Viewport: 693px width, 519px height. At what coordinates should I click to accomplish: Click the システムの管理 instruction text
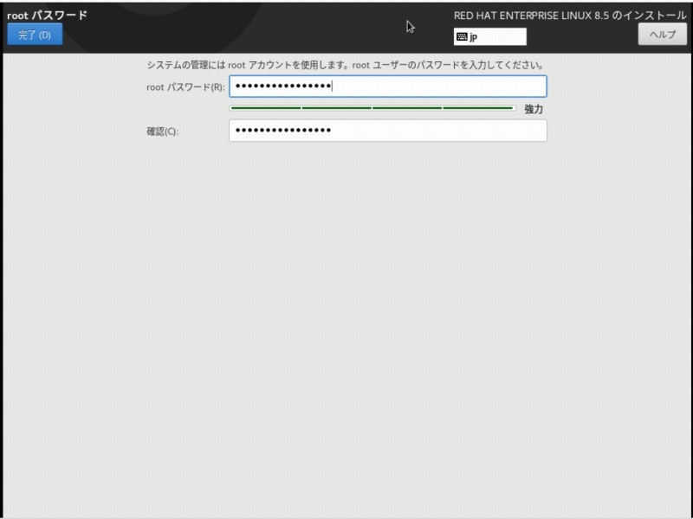[x=345, y=66]
